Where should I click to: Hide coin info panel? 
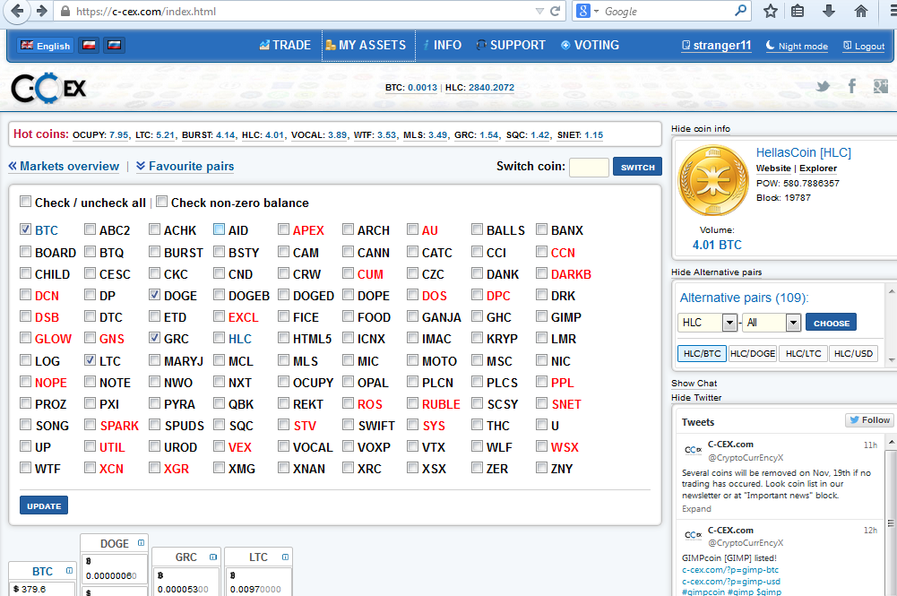[701, 129]
